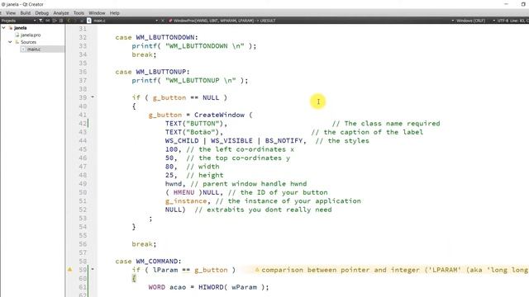Click the janela project icon

[11, 28]
